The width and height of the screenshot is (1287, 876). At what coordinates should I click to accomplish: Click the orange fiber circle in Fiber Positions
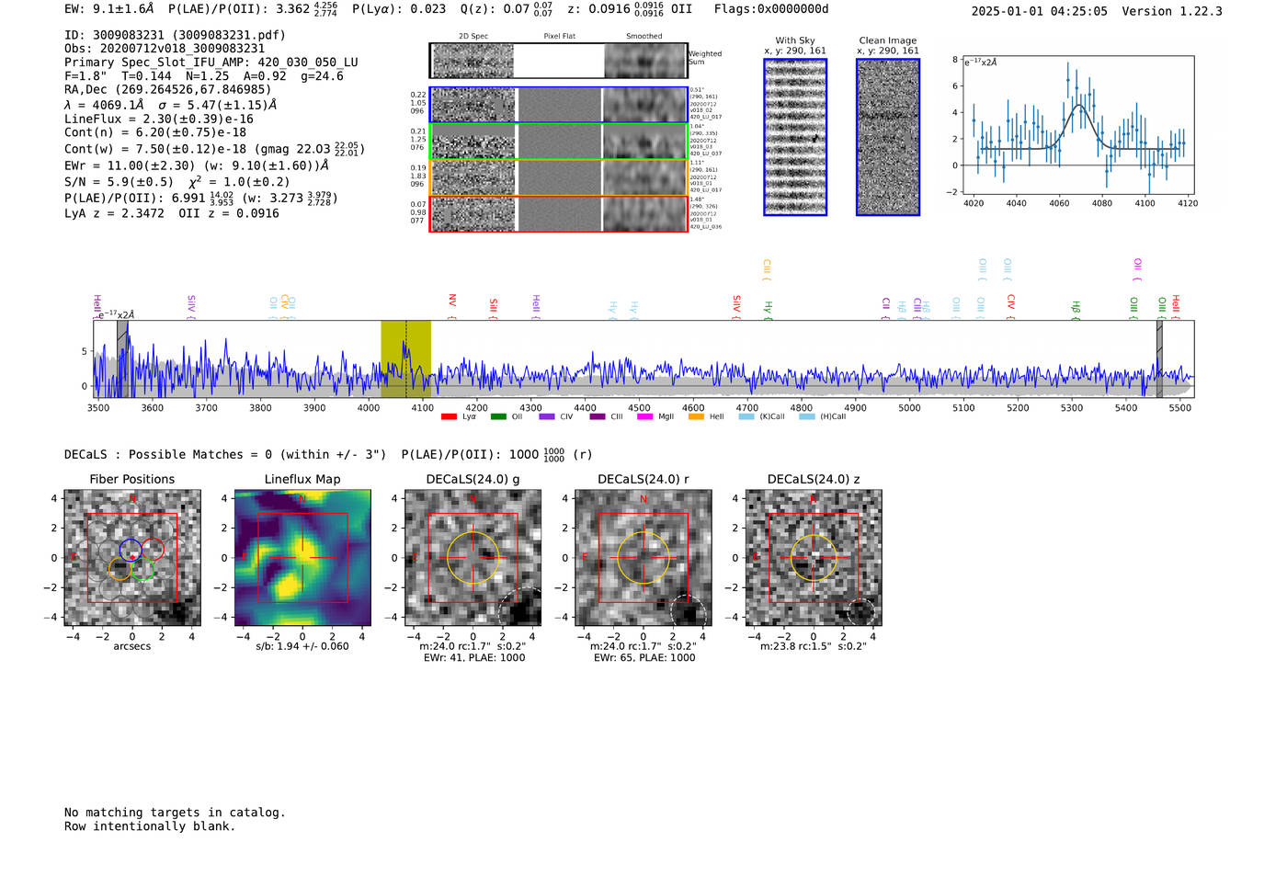120,569
